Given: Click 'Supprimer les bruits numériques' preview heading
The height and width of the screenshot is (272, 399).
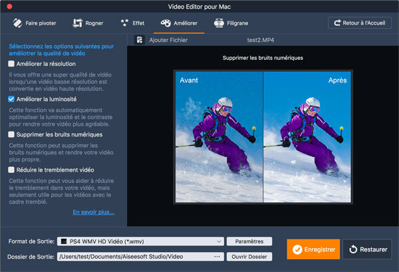Looking at the screenshot, I should [263, 58].
